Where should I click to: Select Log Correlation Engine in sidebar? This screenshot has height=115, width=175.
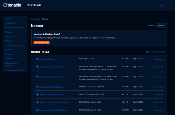click(14, 45)
